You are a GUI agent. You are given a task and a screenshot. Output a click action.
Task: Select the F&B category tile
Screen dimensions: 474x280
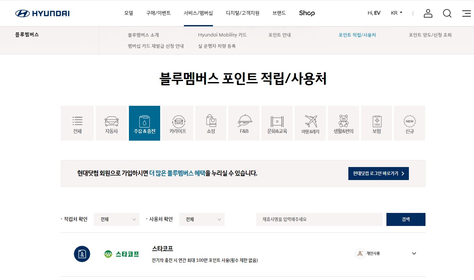(x=244, y=123)
